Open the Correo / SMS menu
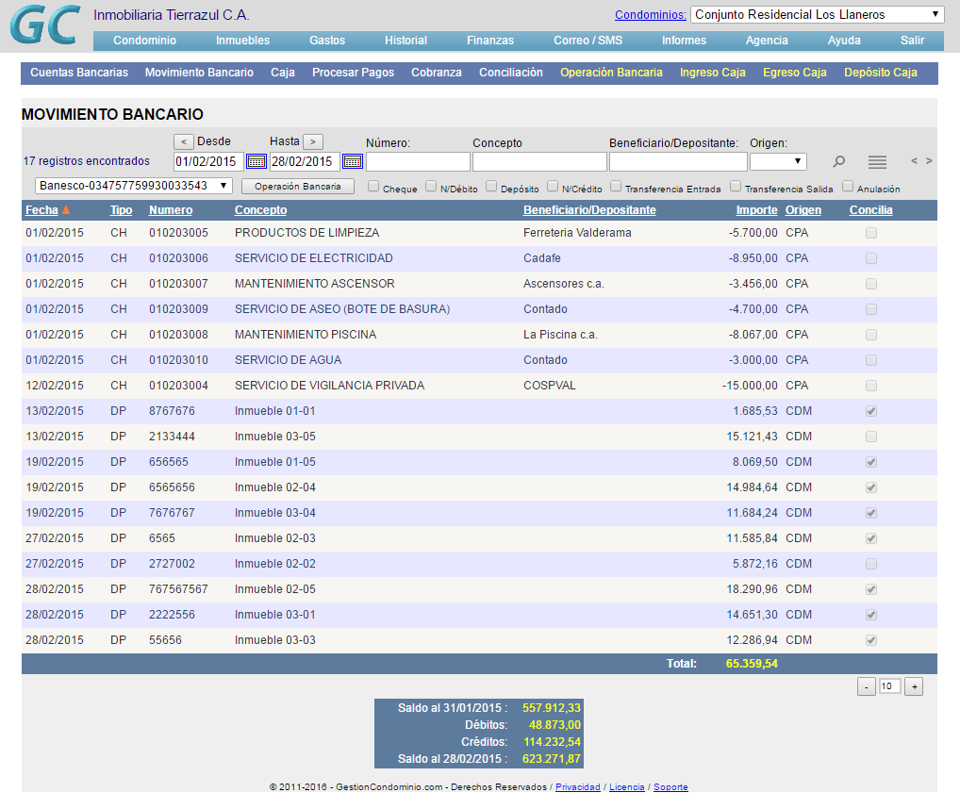This screenshot has height=809, width=960. [x=588, y=41]
